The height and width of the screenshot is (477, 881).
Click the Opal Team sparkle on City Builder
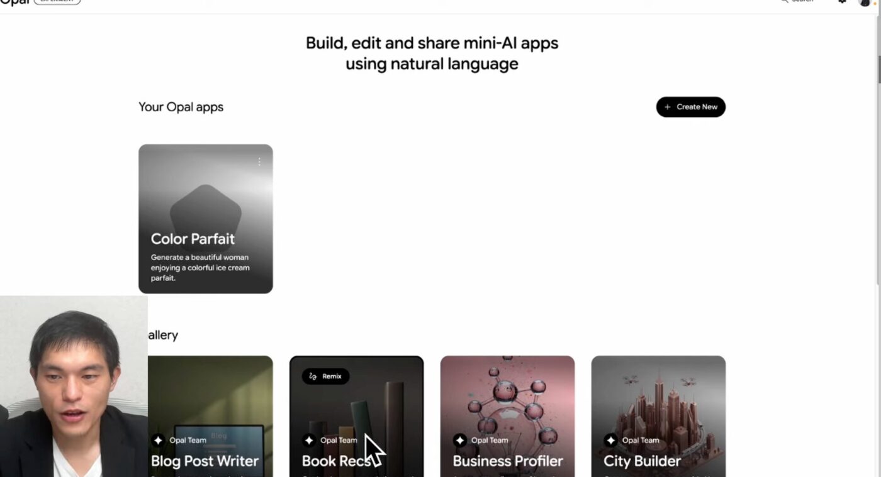click(x=610, y=440)
